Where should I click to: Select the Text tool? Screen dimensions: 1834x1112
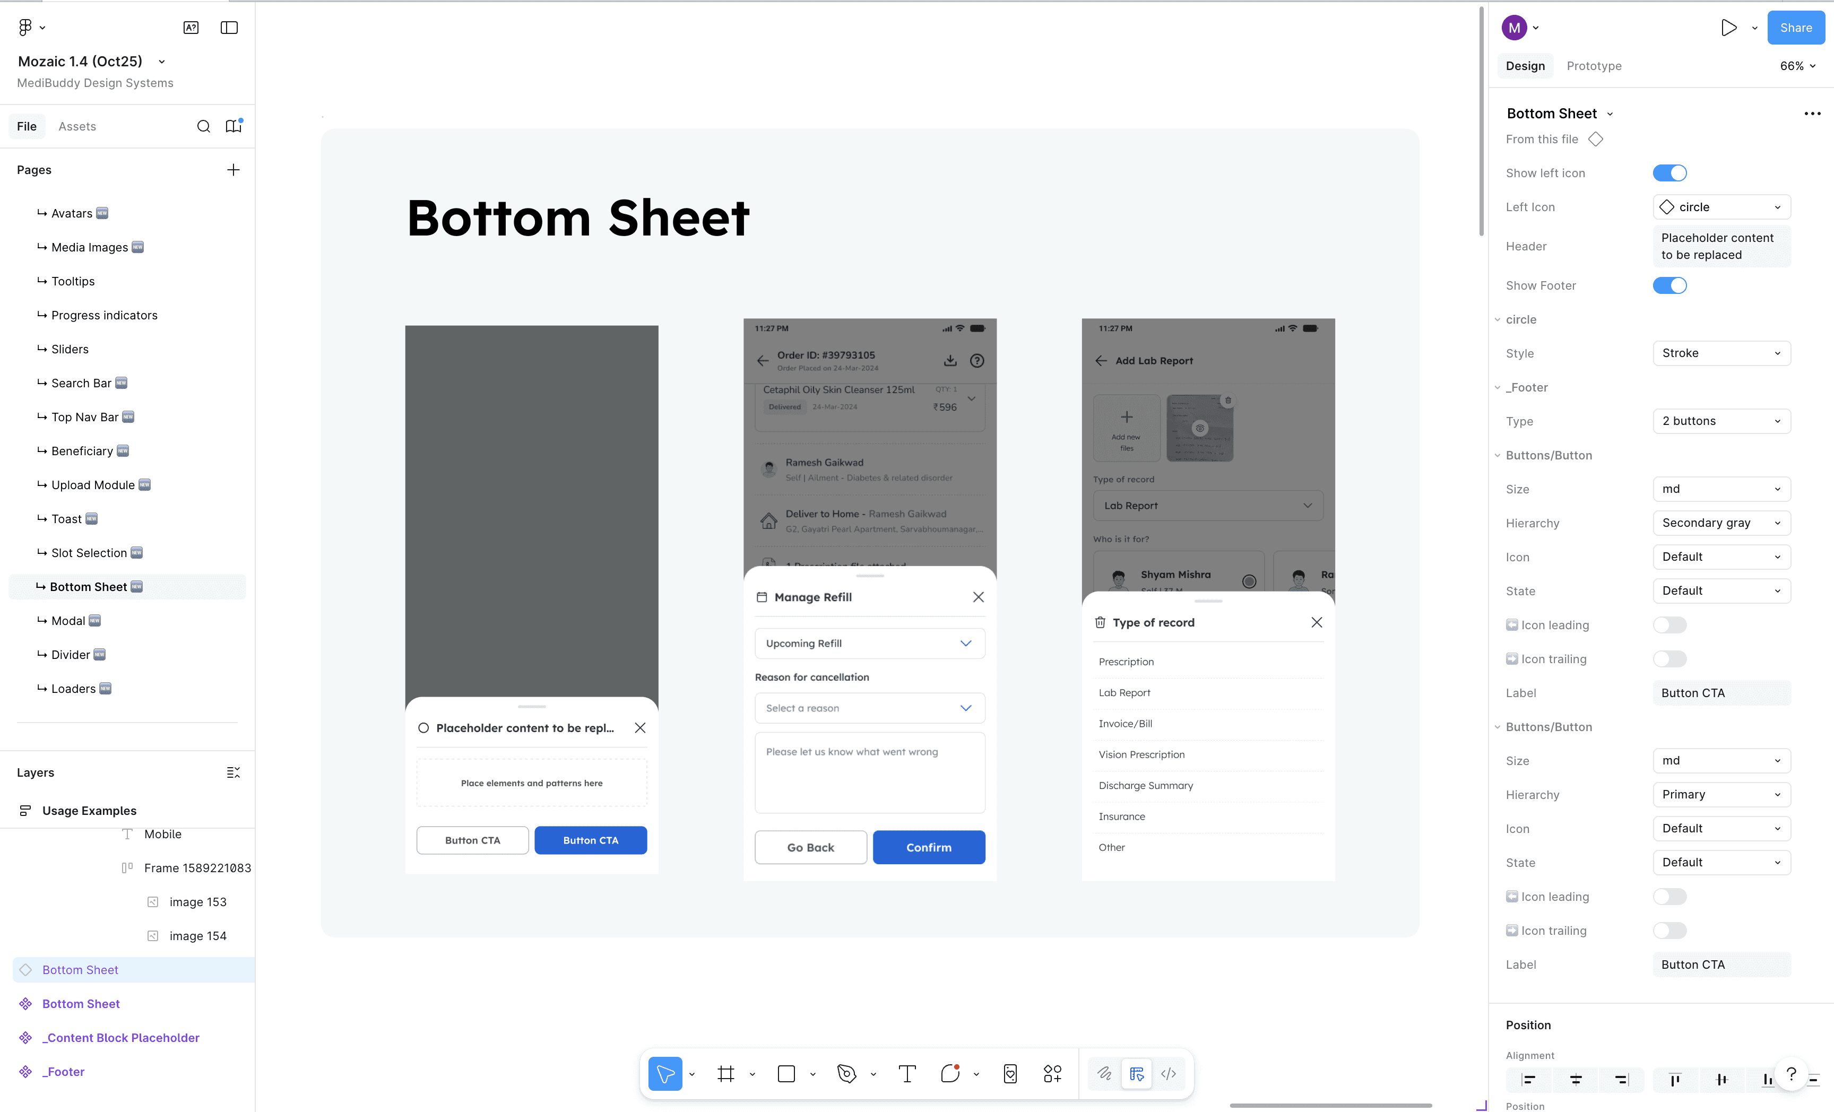906,1073
